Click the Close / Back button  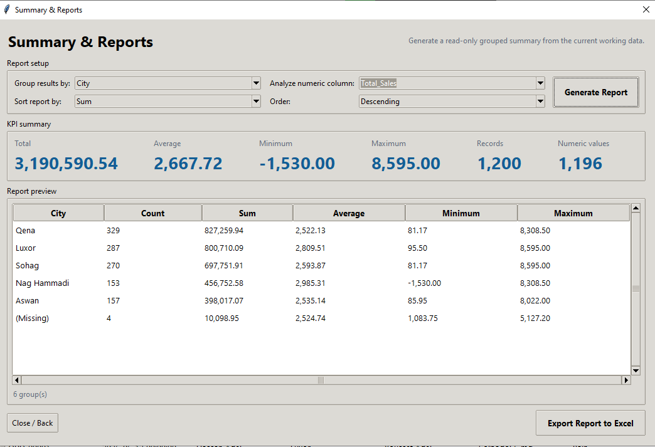point(33,423)
